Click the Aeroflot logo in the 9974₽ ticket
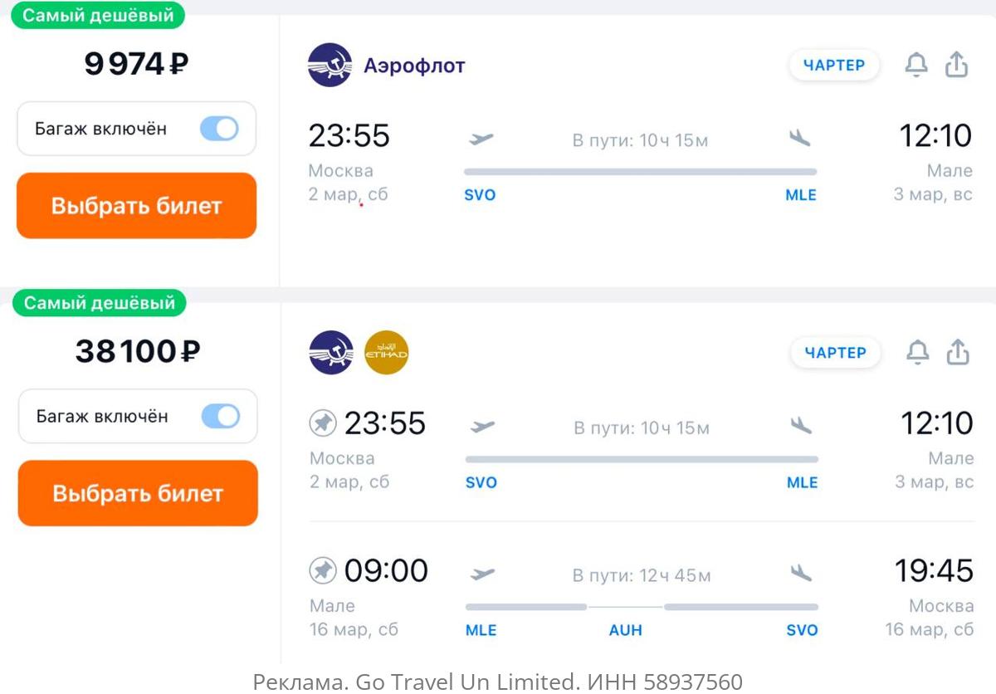Image resolution: width=996 pixels, height=694 pixels. 330,65
